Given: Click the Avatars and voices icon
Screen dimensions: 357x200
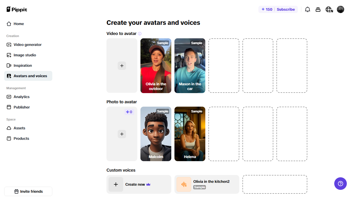Looking at the screenshot, I should [x=9, y=76].
